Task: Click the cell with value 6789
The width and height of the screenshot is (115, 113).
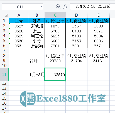Action: click(x=55, y=31)
